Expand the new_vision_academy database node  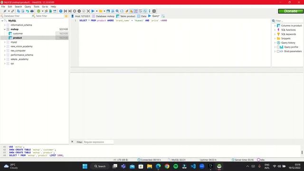point(5,47)
